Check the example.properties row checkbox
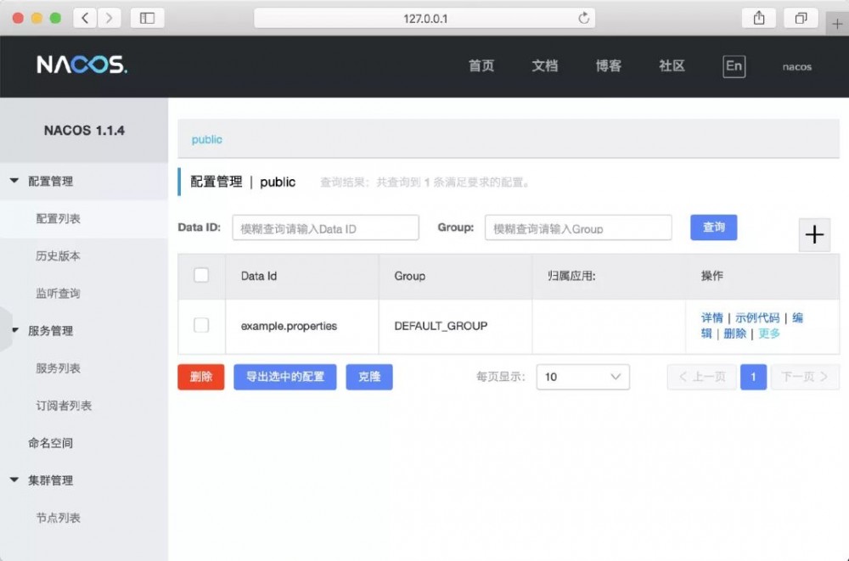Screen dimensions: 849x561 click(x=201, y=326)
